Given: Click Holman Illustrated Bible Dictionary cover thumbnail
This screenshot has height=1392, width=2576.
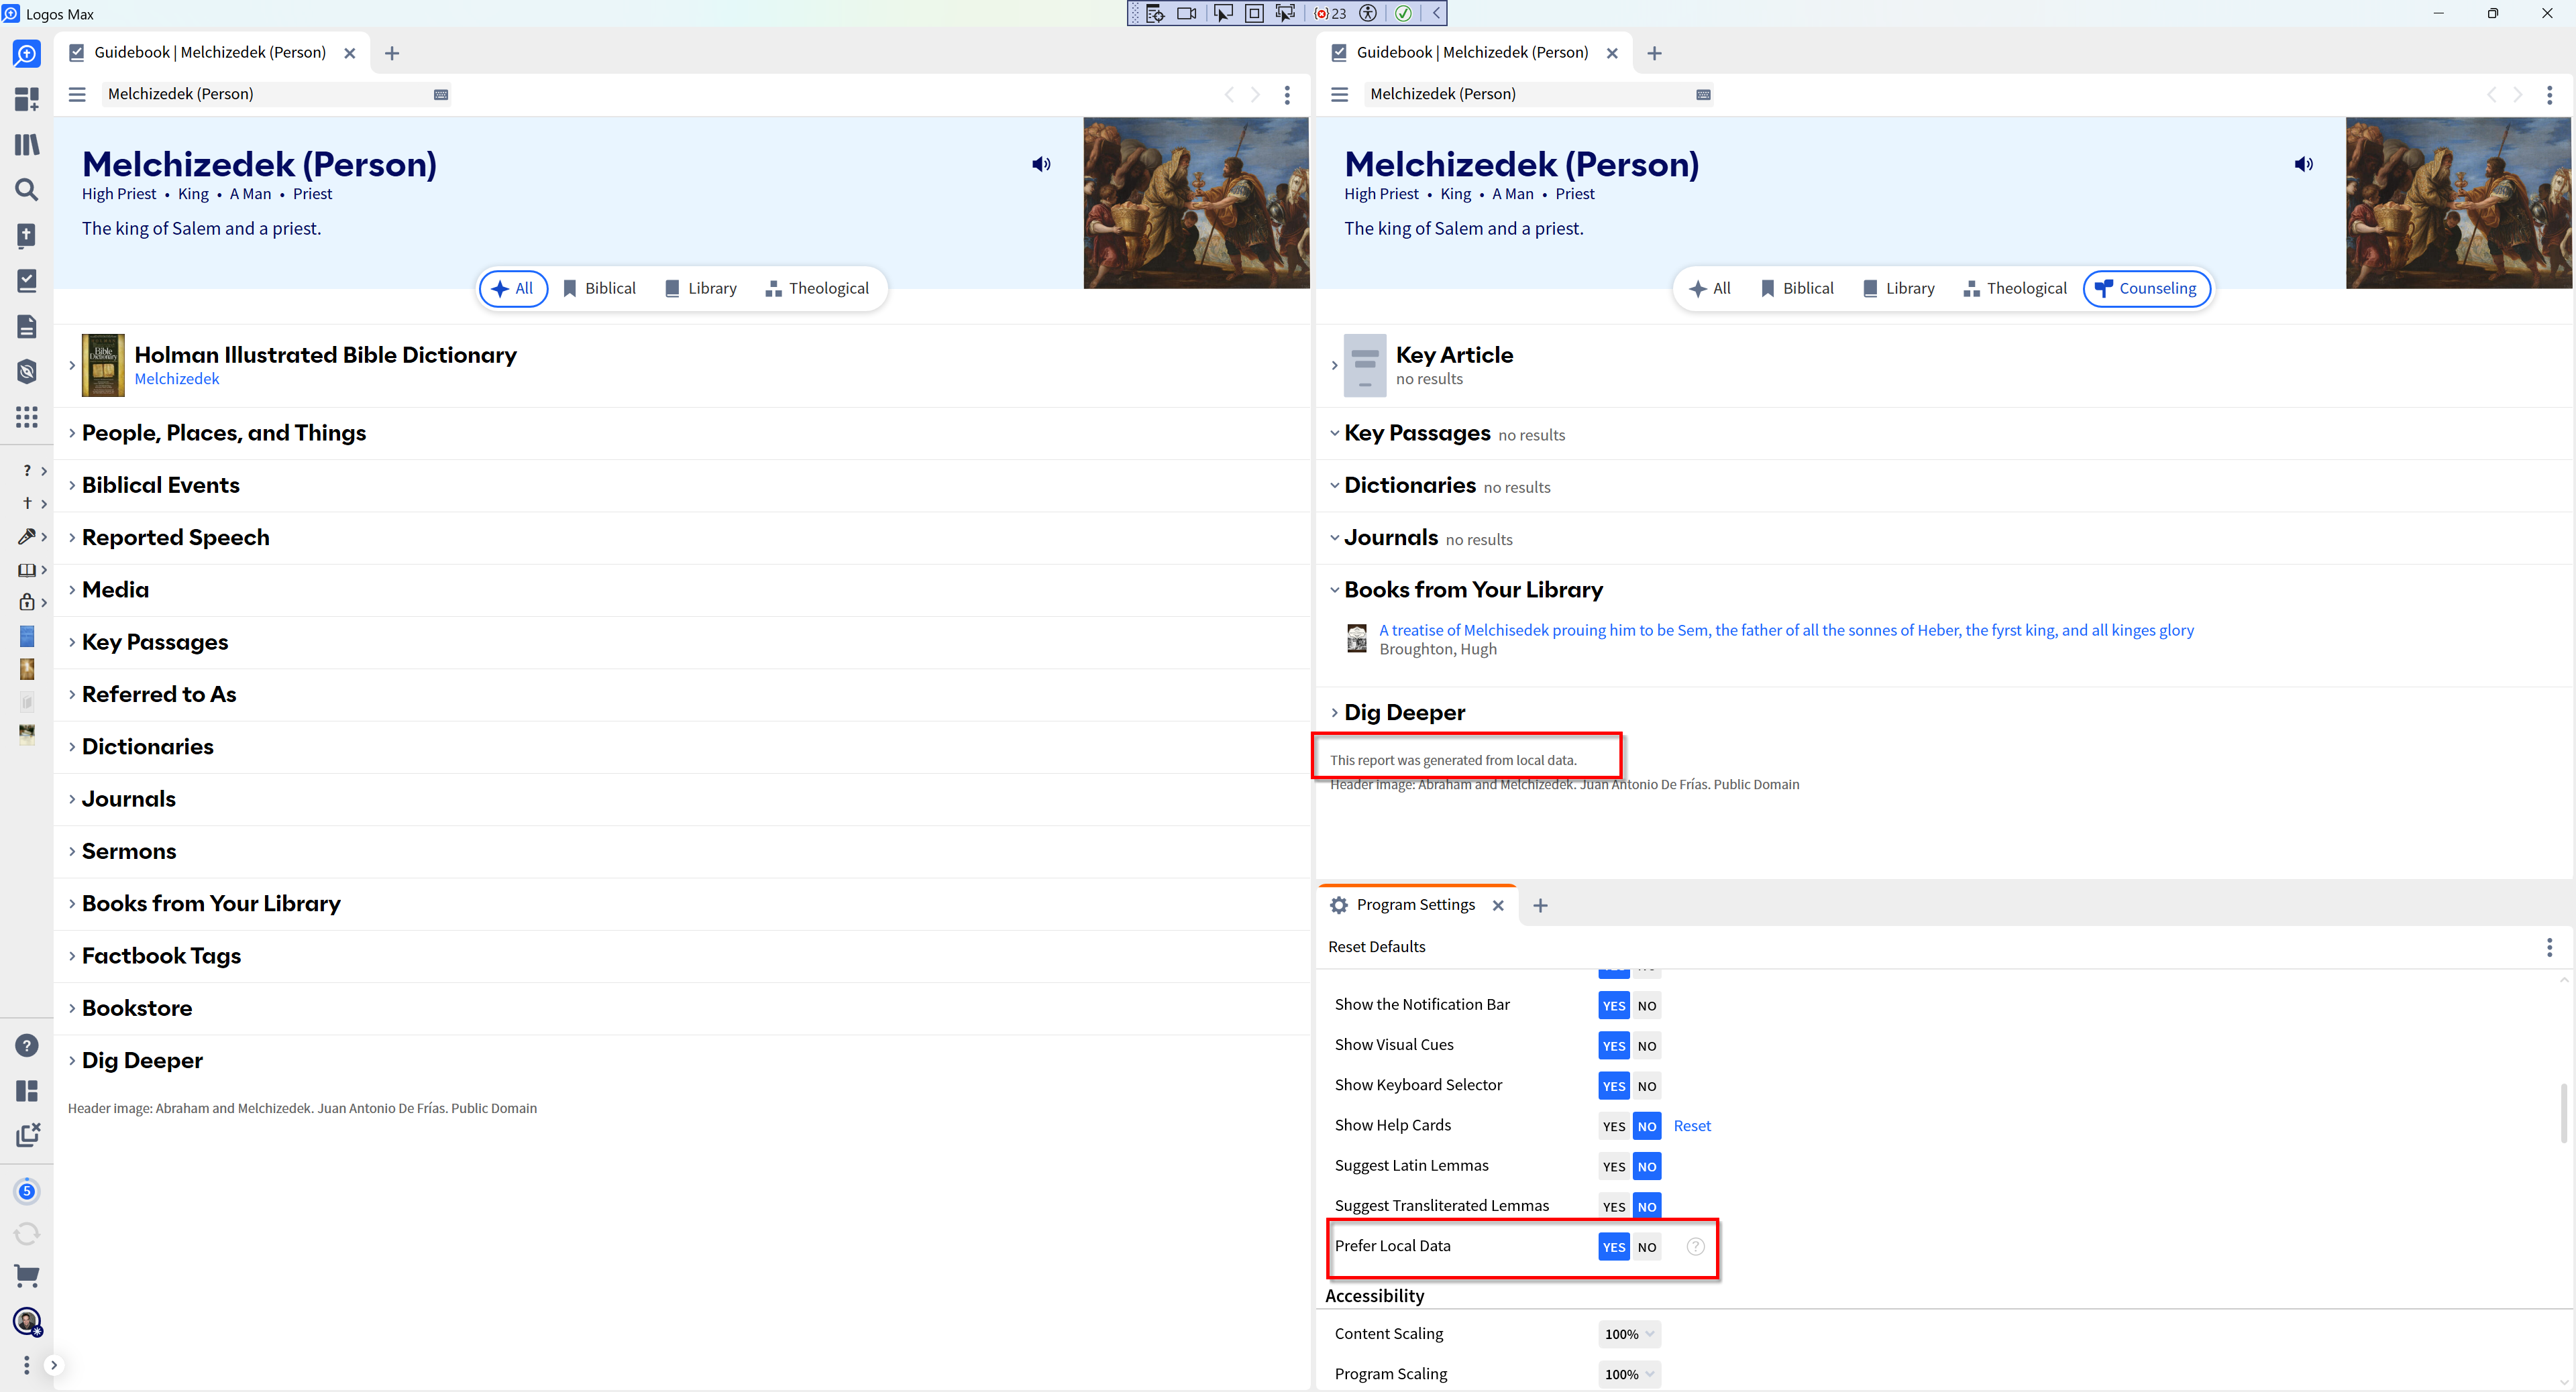Looking at the screenshot, I should pyautogui.click(x=103, y=365).
